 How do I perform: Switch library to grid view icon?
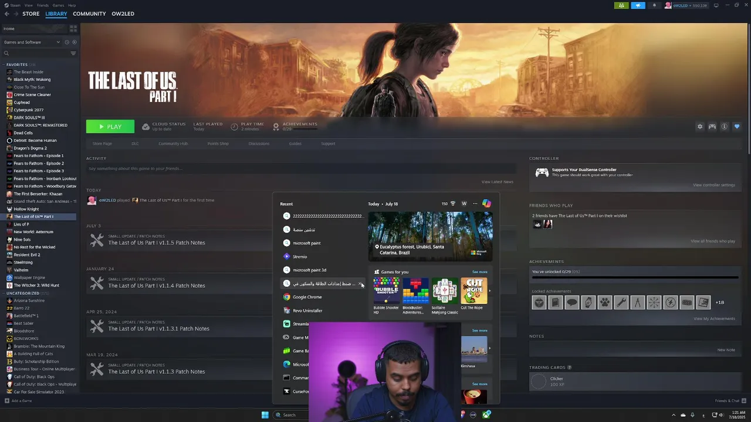coord(73,28)
